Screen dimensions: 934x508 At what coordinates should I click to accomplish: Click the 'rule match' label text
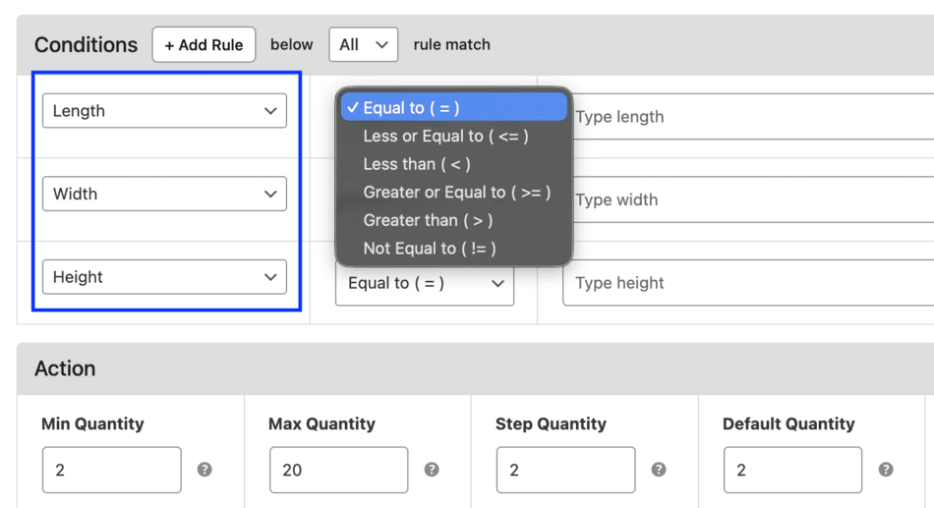click(x=452, y=44)
